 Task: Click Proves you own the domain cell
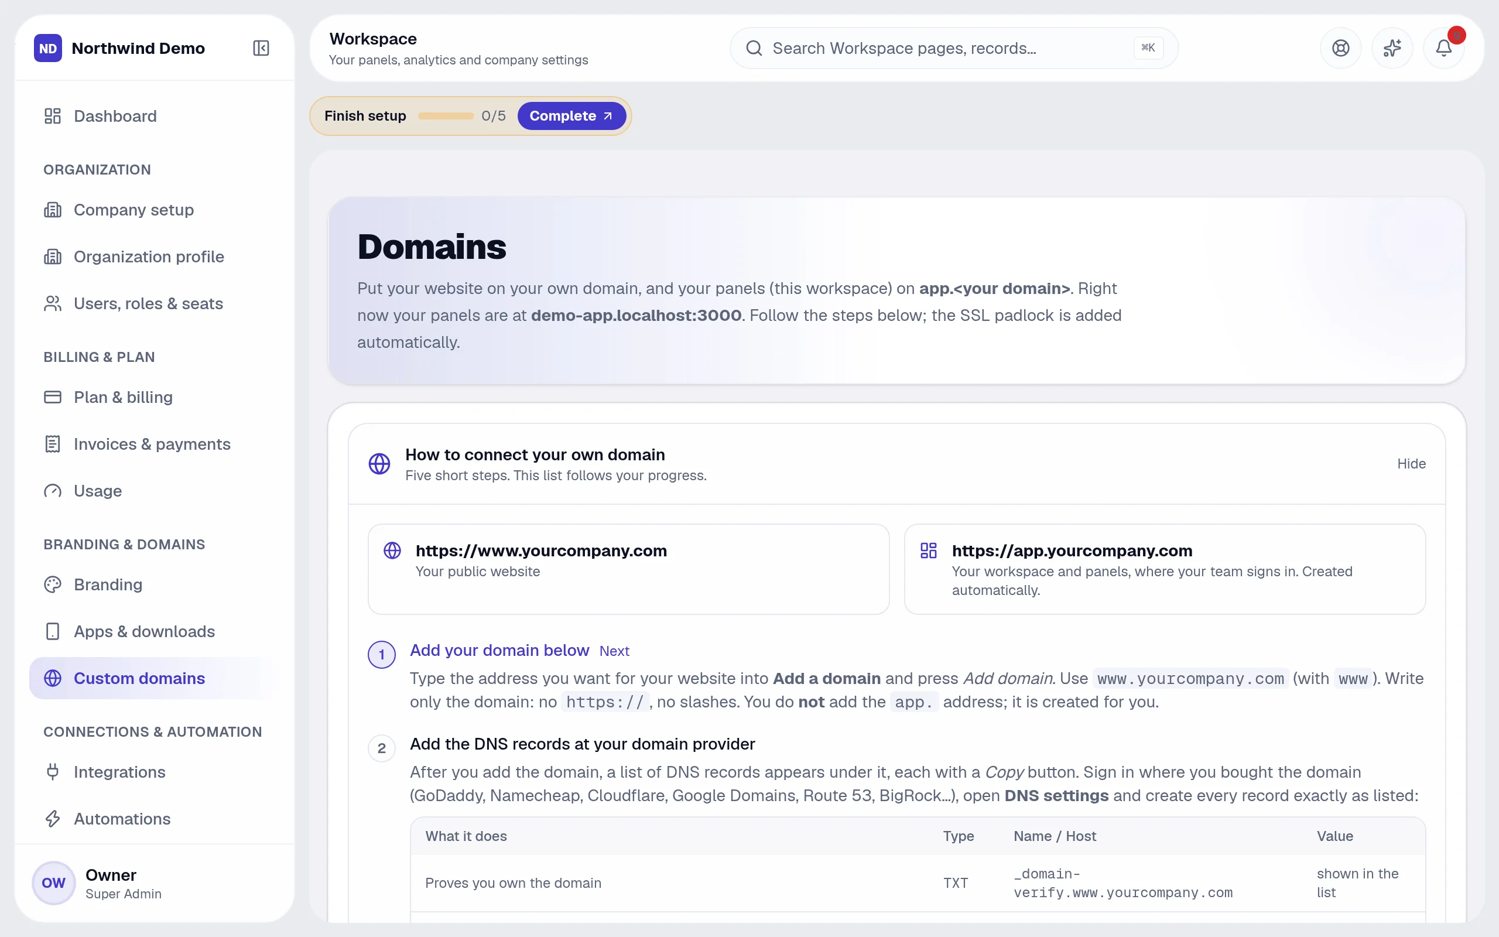513,883
